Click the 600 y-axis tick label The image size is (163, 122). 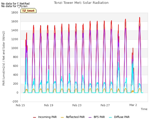point(16,66)
